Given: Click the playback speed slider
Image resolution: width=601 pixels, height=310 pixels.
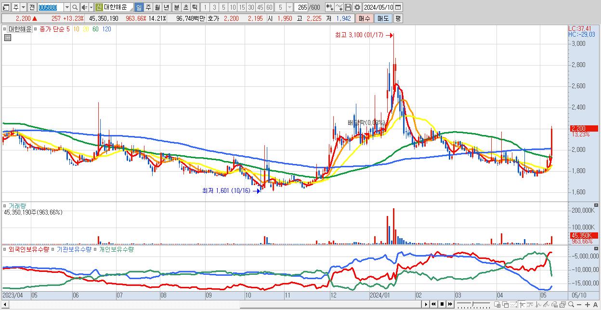Looking at the screenshot, I should point(473,304).
